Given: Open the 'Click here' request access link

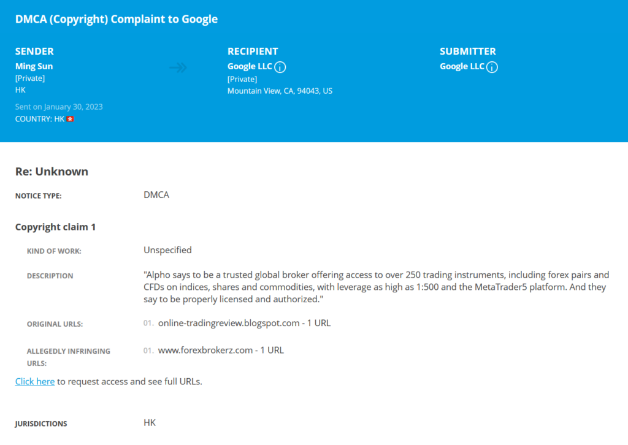Looking at the screenshot, I should point(35,381).
